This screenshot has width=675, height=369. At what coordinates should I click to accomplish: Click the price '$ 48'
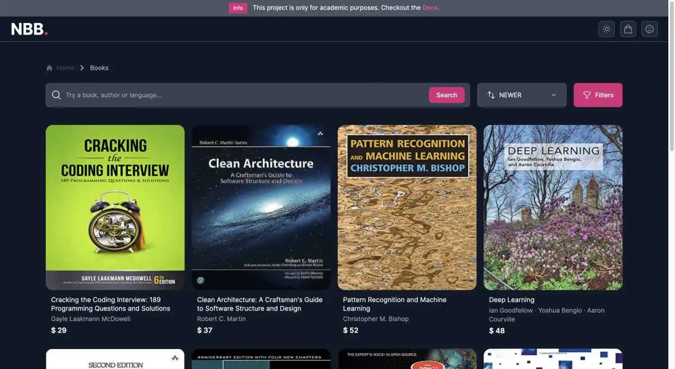click(x=497, y=330)
